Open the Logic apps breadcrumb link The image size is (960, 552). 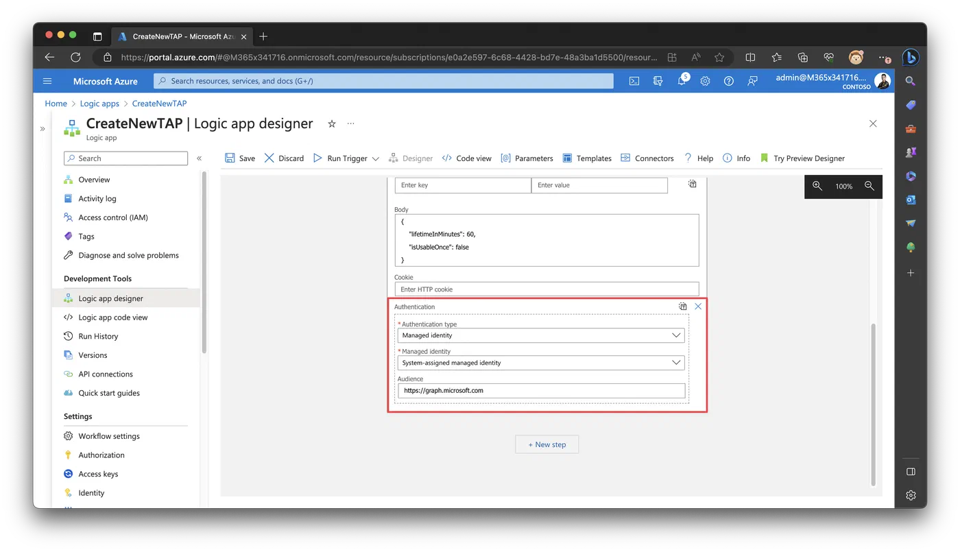[99, 104]
